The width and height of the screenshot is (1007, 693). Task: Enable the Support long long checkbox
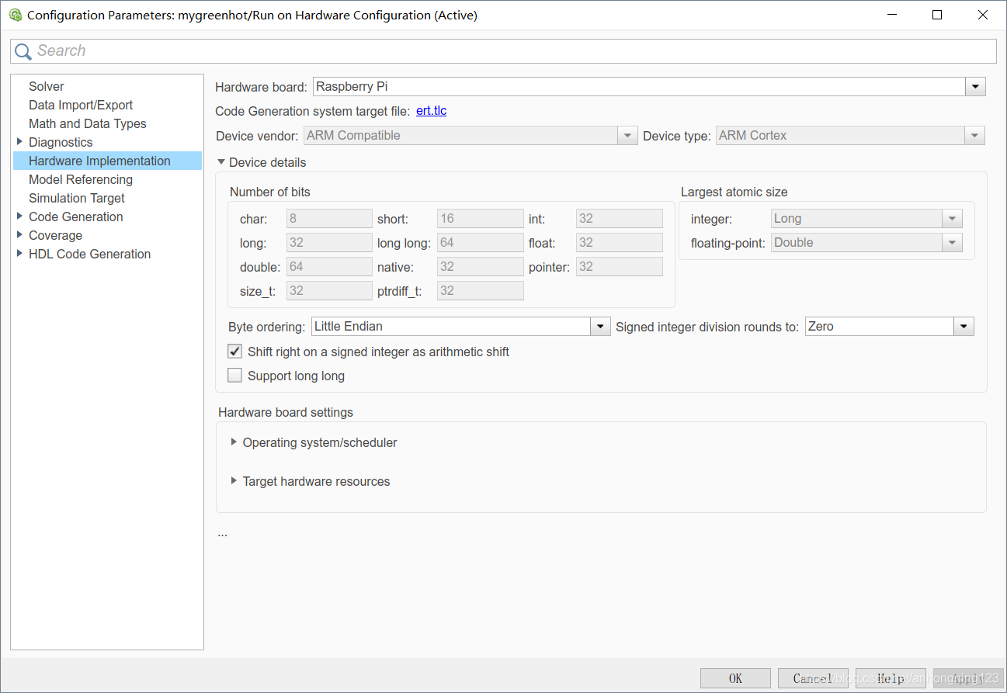[x=234, y=376]
